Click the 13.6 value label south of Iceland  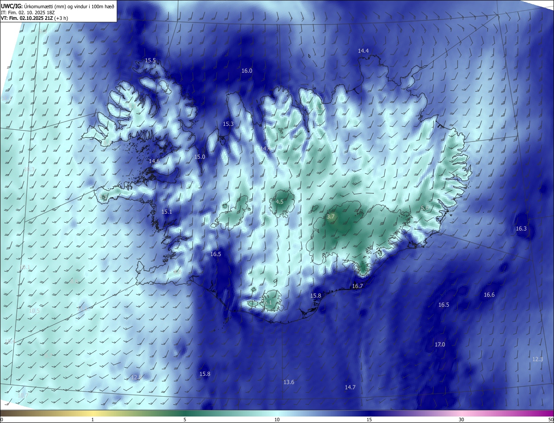tap(289, 382)
